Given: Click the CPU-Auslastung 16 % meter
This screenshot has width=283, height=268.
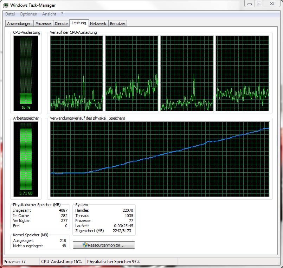Looking at the screenshot, I should [x=26, y=73].
